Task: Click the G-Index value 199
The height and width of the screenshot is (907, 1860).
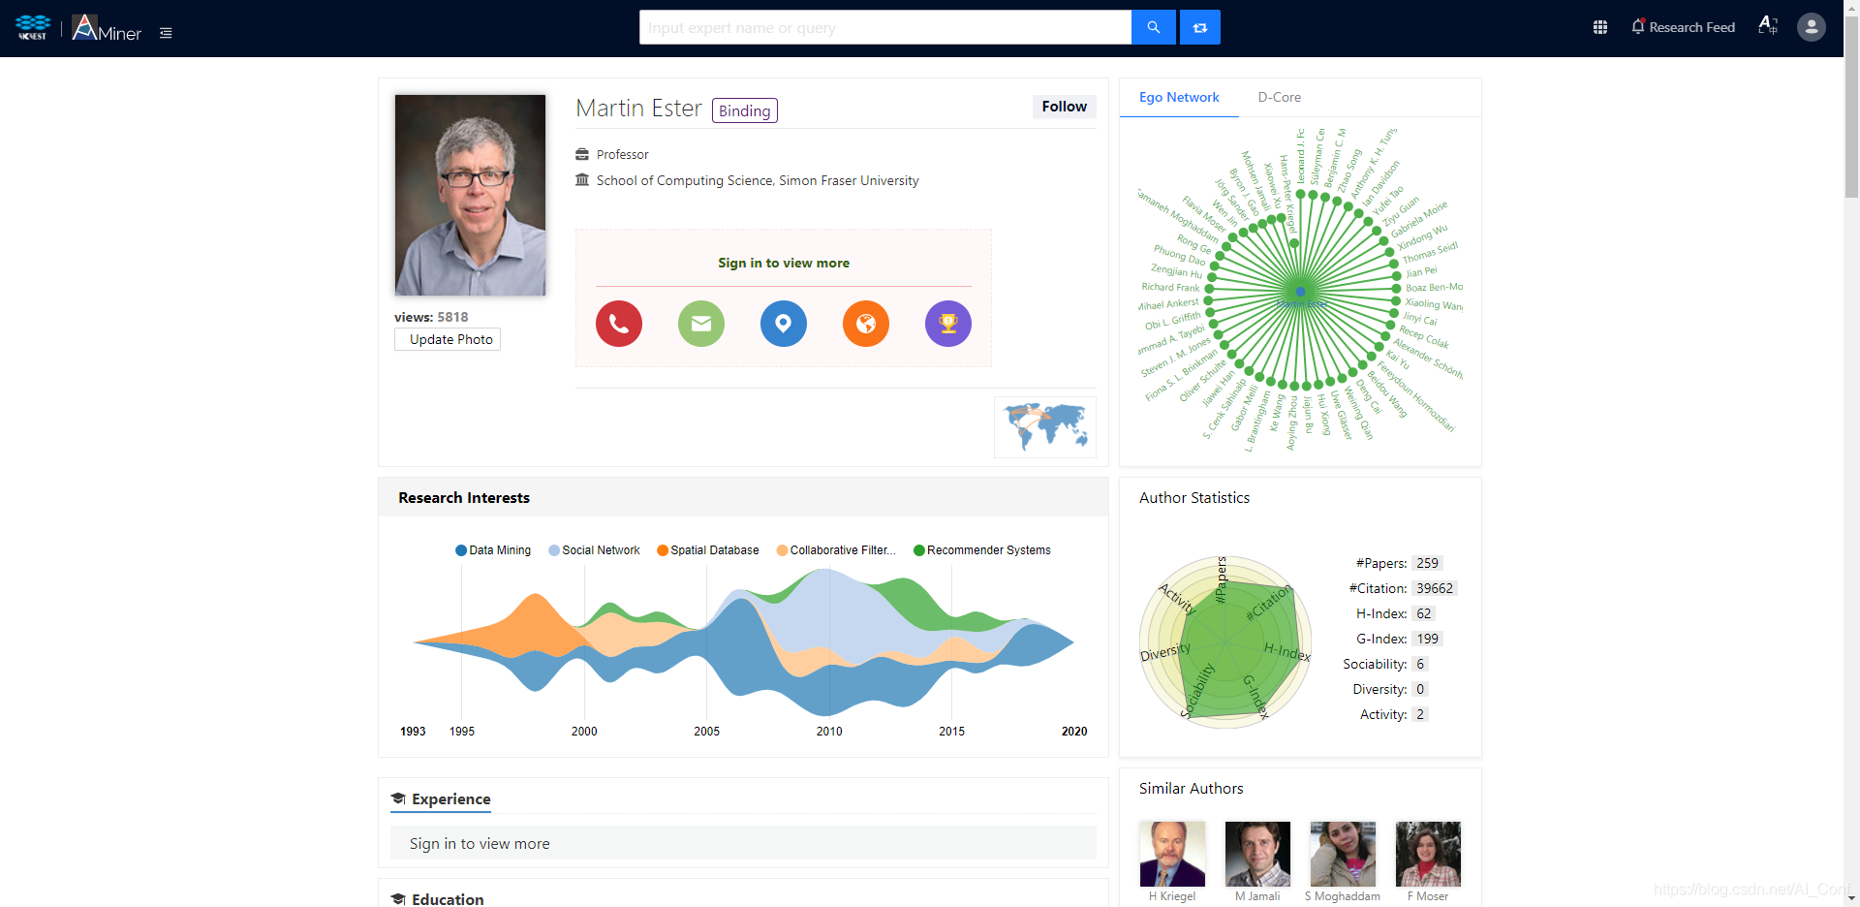Action: pos(1427,639)
